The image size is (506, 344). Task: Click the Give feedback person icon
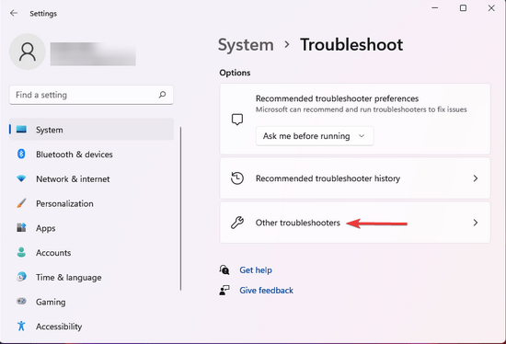224,290
